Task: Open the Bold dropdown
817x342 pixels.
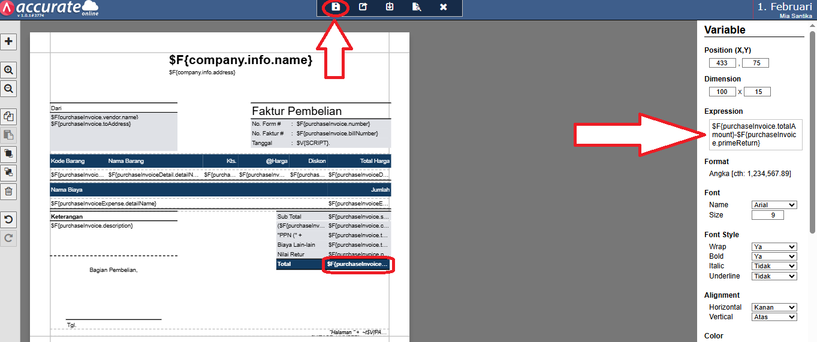Action: click(774, 256)
